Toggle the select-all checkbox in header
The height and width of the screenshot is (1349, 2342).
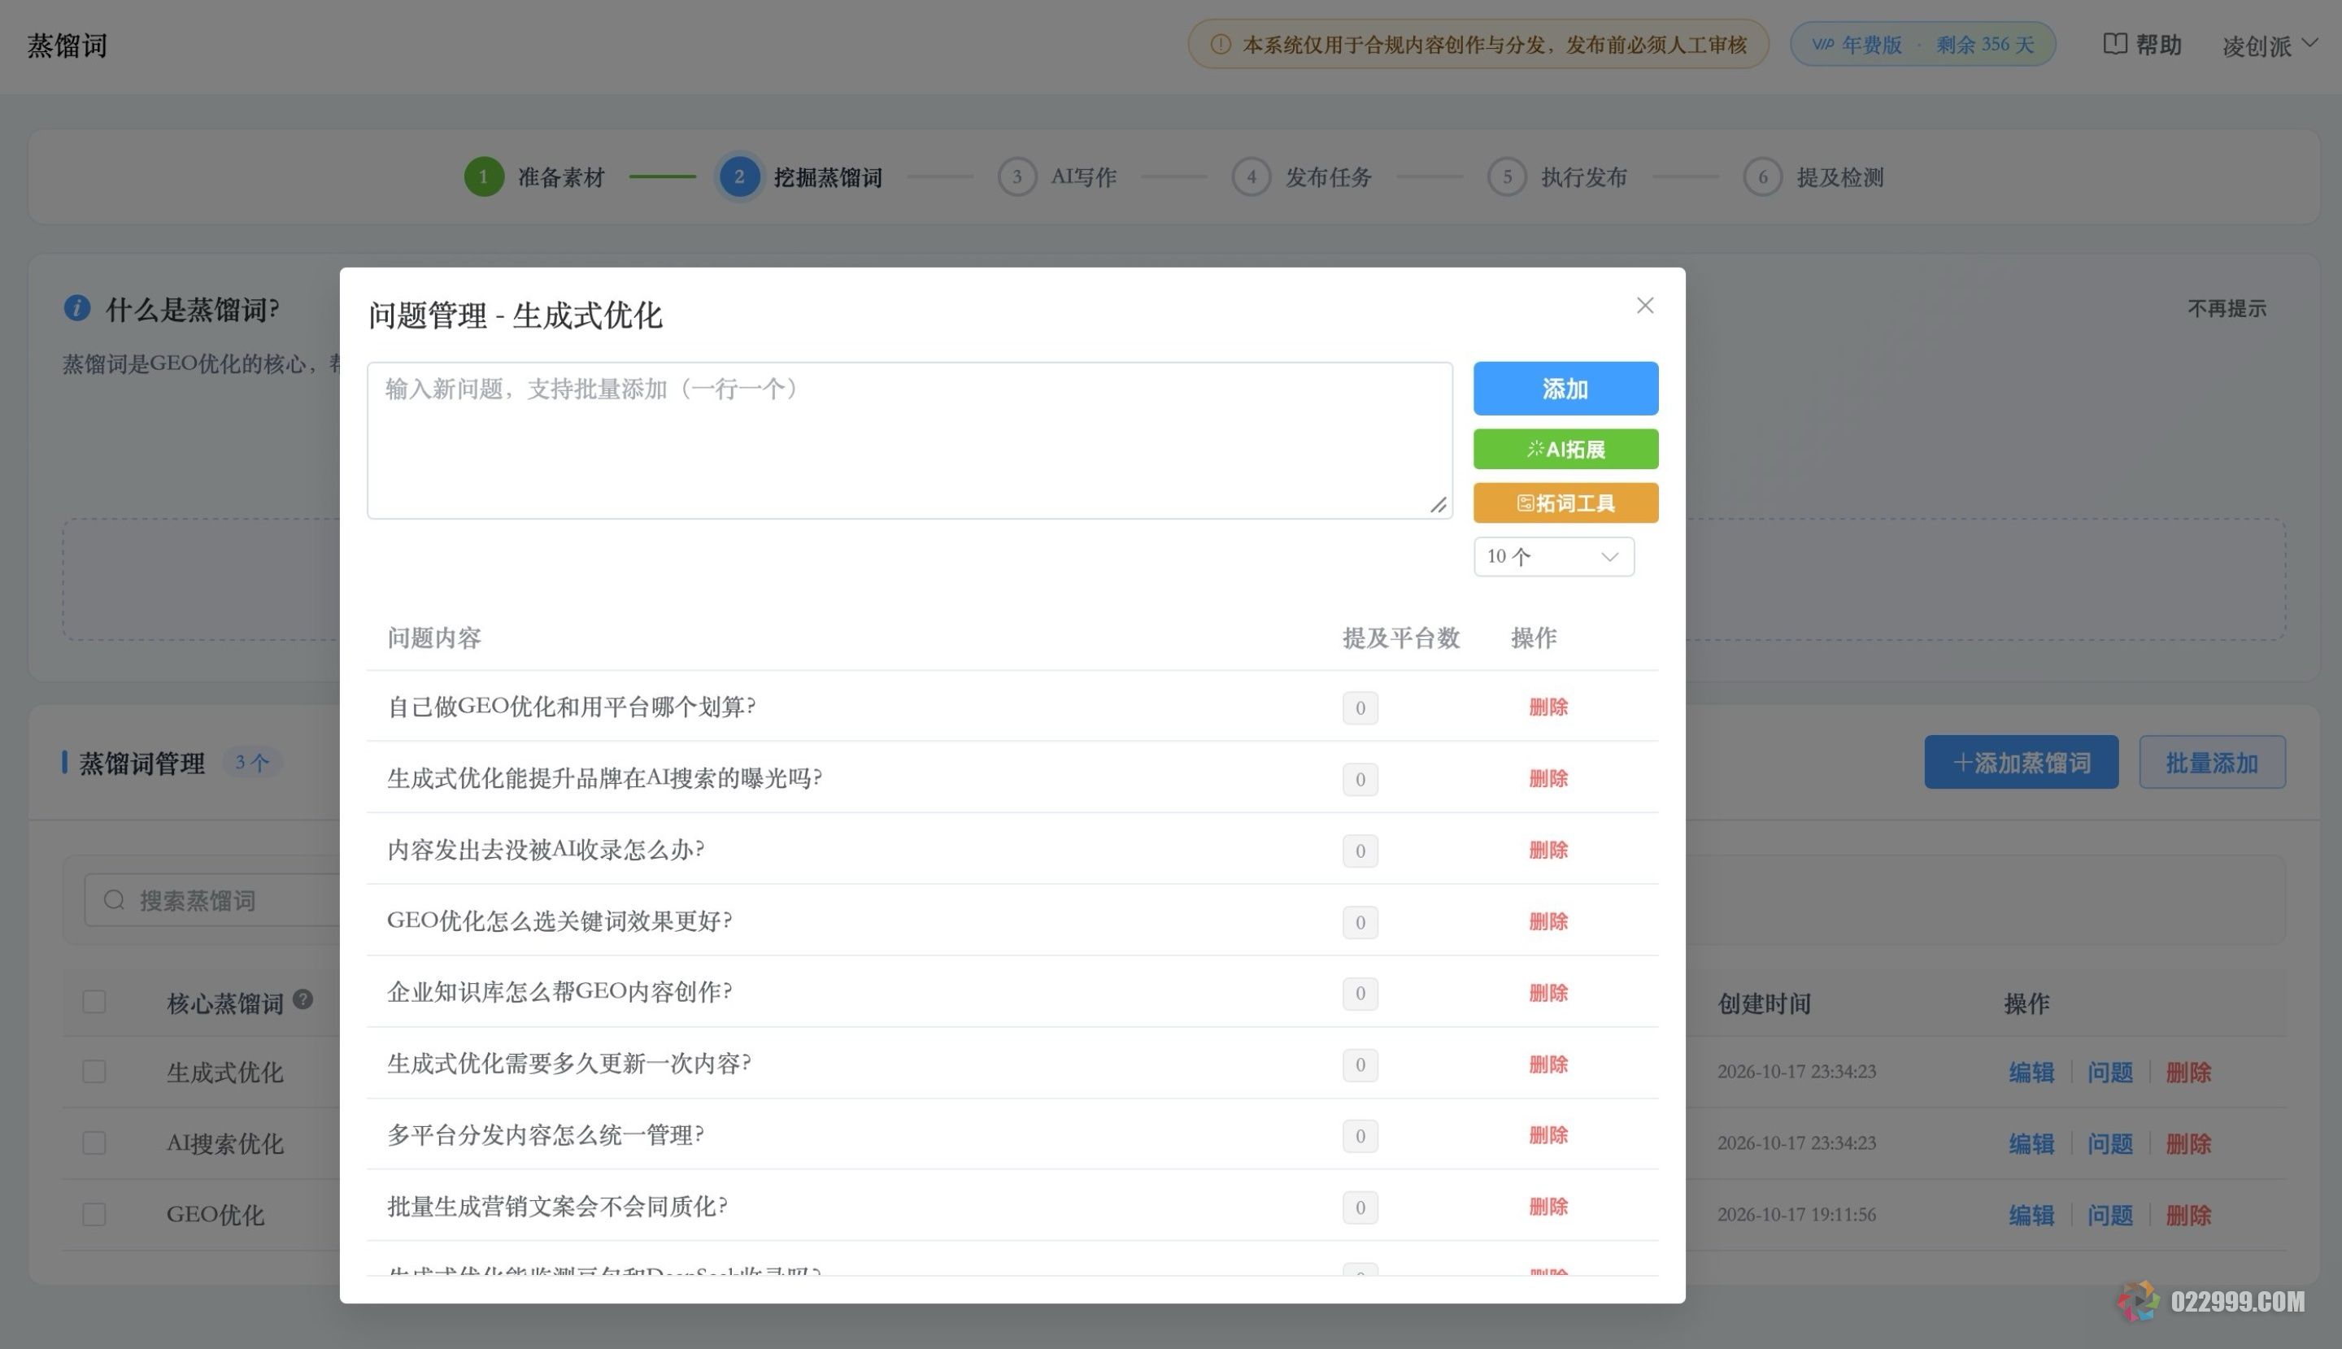94,1002
